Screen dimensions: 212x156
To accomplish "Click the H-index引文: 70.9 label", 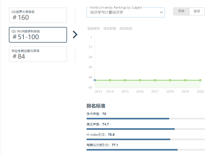I will (x=100, y=135).
